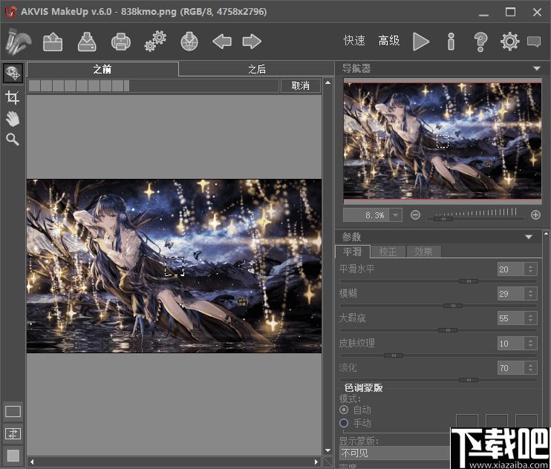Adjust the 淡化 spinner arrows
Screen dimensions: 551x469
click(x=531, y=367)
